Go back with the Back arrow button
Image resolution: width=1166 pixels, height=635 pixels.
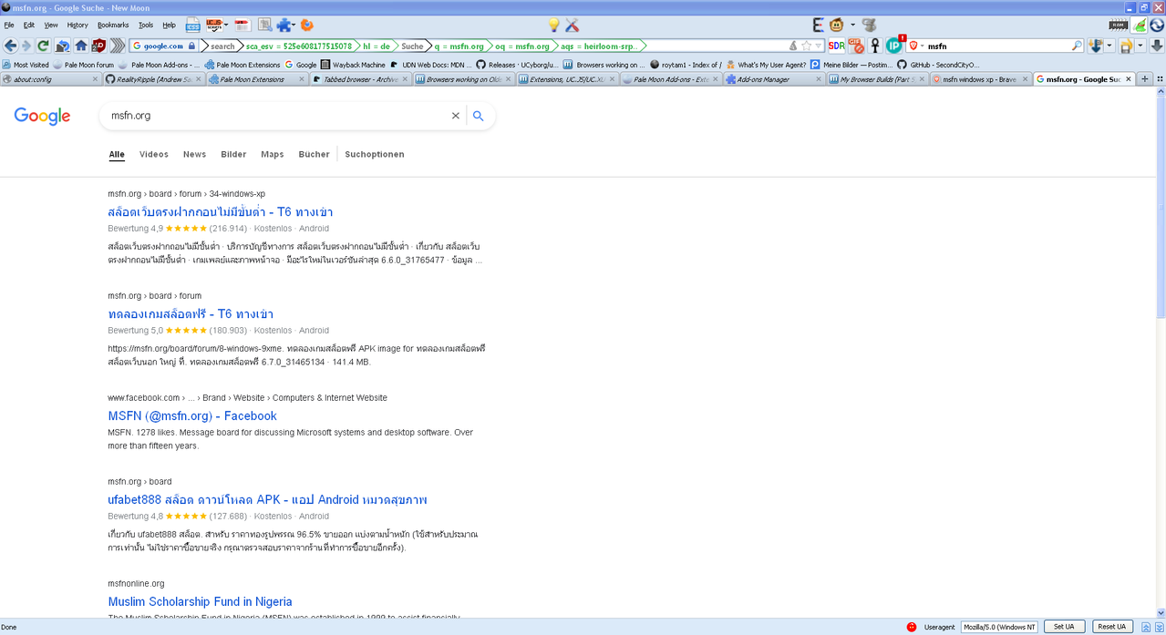[x=11, y=46]
